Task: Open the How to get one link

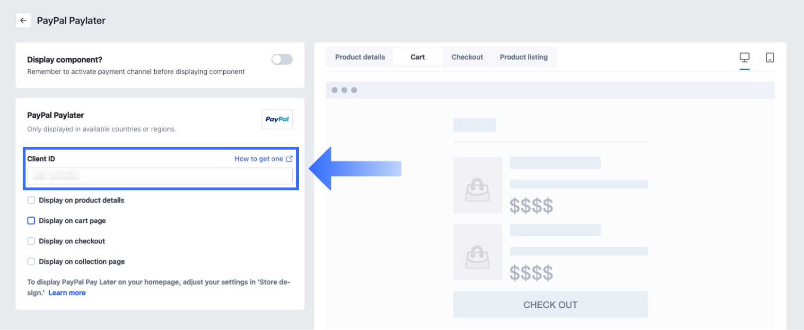Action: pyautogui.click(x=259, y=159)
